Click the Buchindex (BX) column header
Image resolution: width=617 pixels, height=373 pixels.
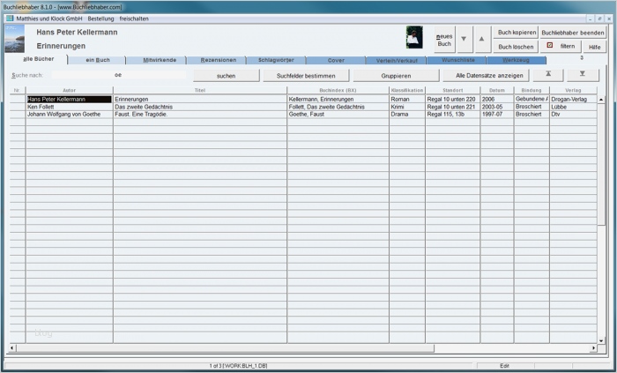tap(338, 90)
